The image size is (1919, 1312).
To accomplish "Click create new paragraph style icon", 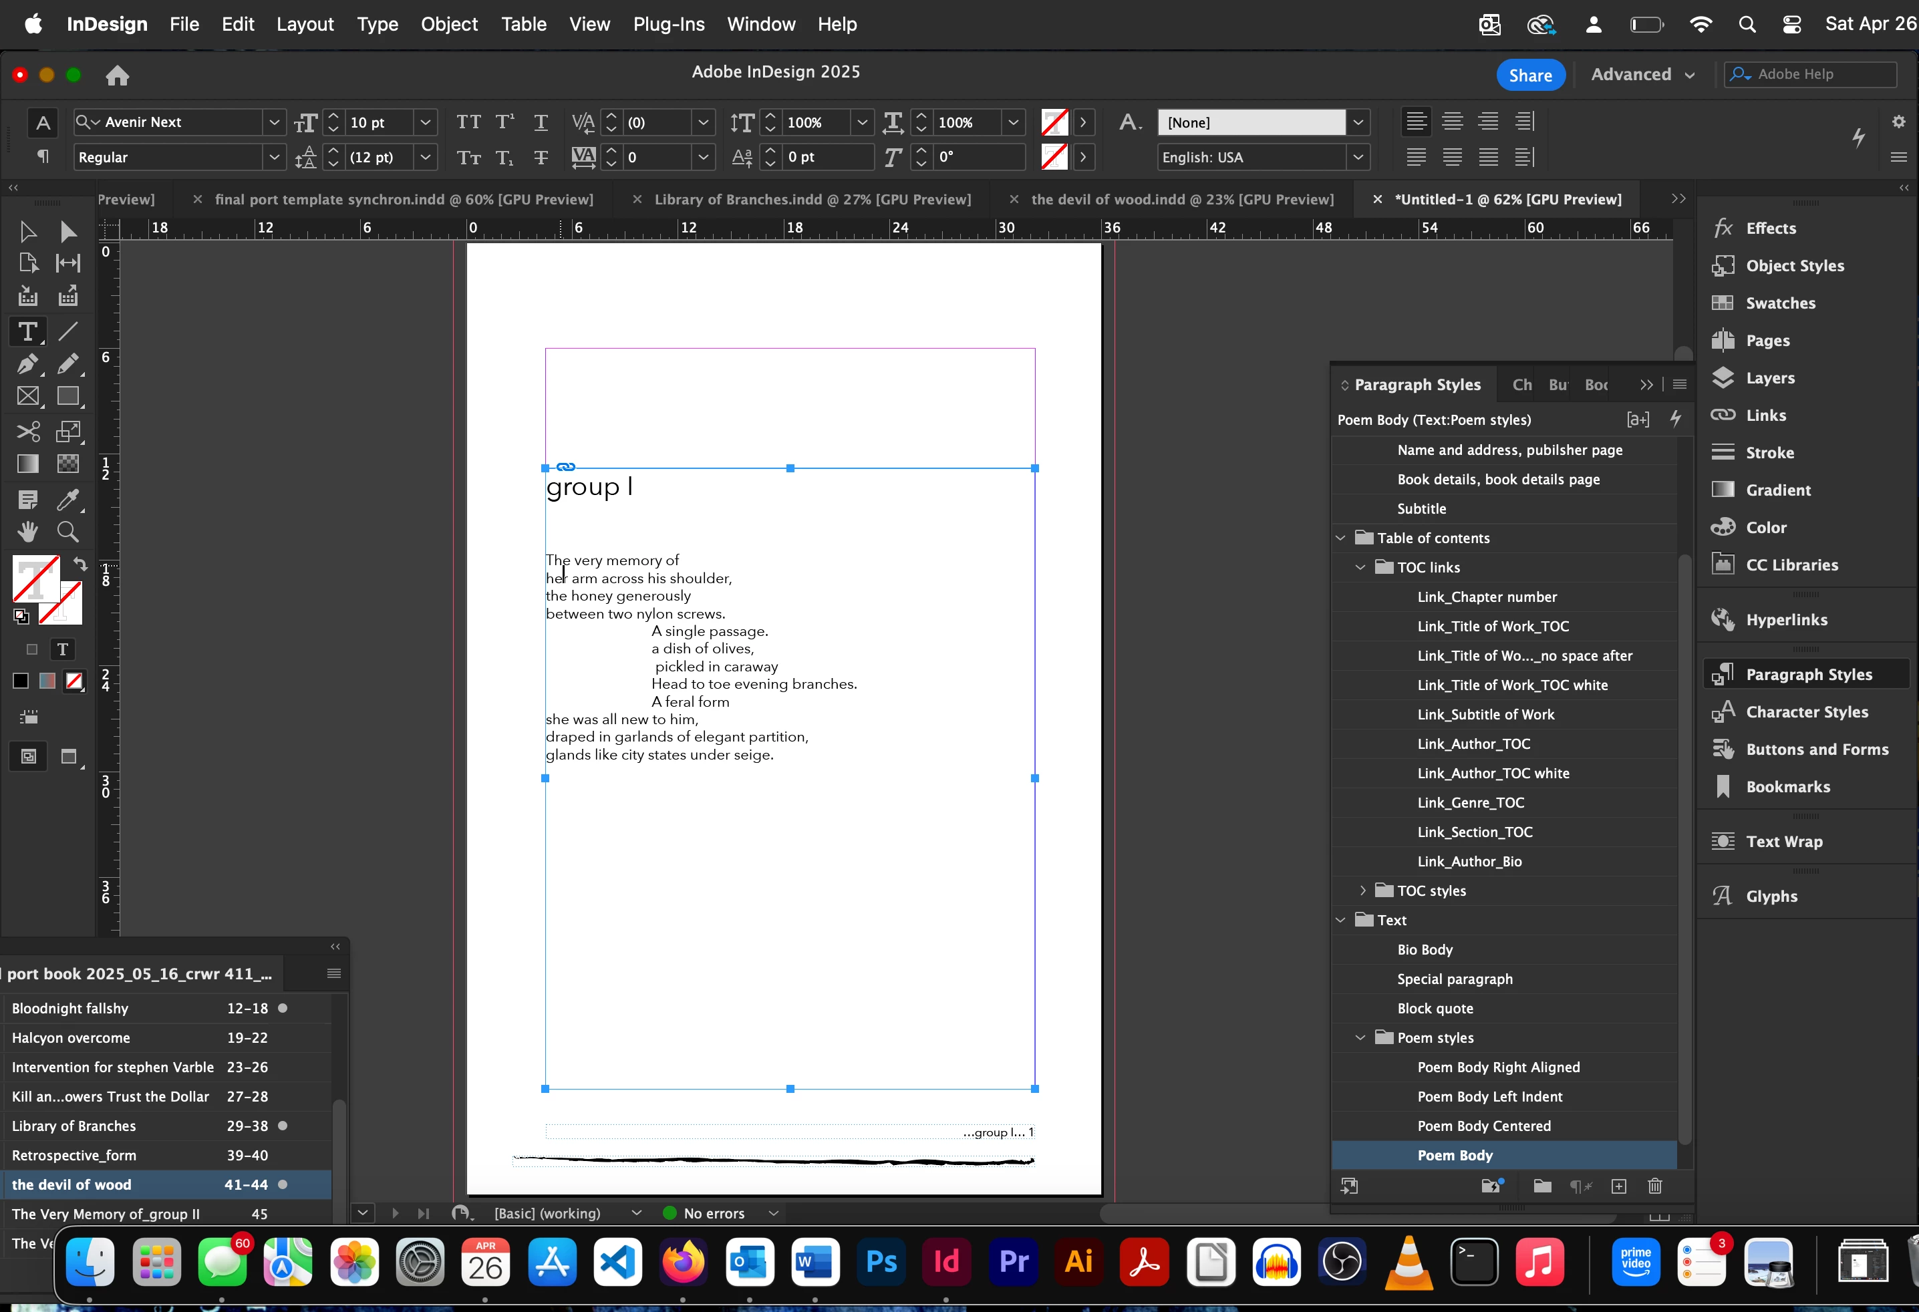I will 1618,1186.
